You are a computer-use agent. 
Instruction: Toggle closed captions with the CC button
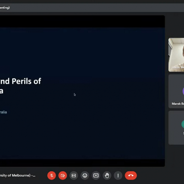point(74,175)
